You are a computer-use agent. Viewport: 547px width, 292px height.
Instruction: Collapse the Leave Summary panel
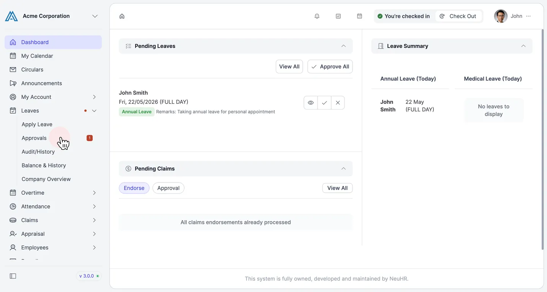coord(523,46)
